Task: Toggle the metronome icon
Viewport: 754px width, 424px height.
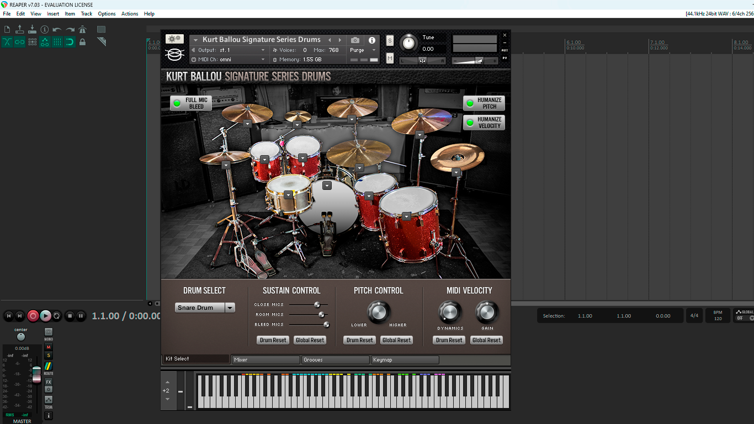Action: tap(83, 29)
